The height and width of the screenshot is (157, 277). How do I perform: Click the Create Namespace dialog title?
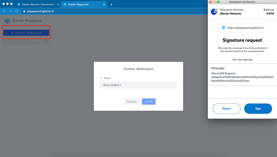138,69
